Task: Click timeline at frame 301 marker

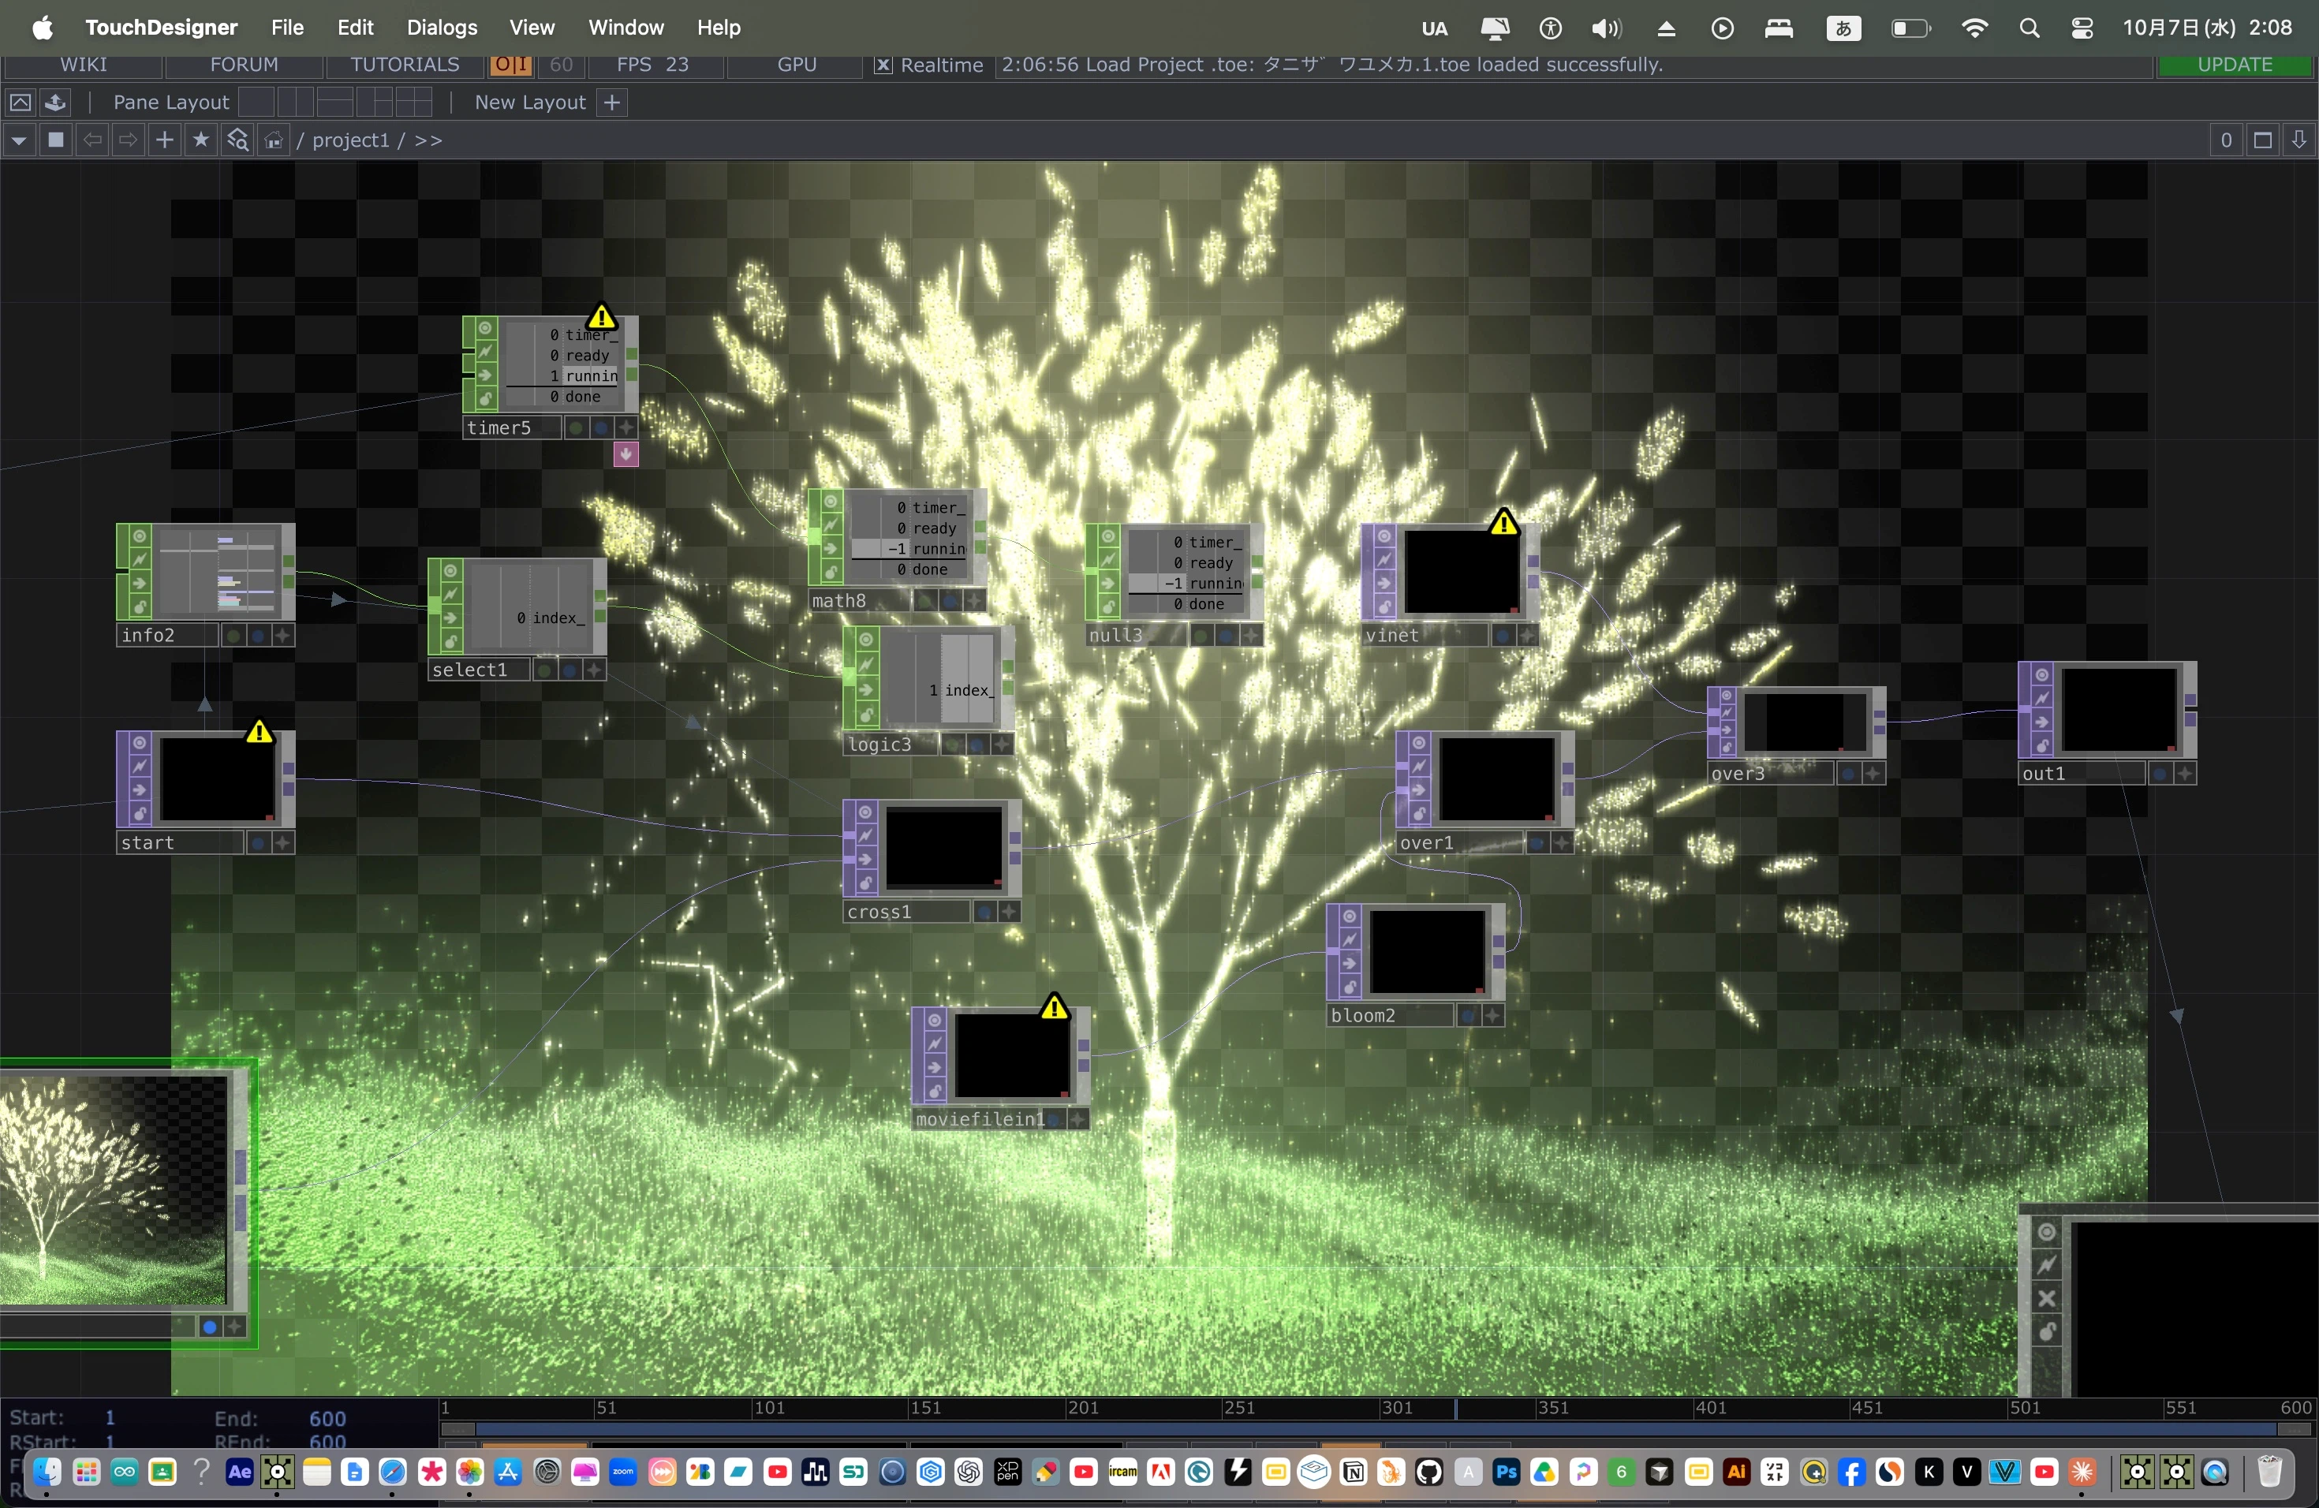Action: pos(1395,1408)
